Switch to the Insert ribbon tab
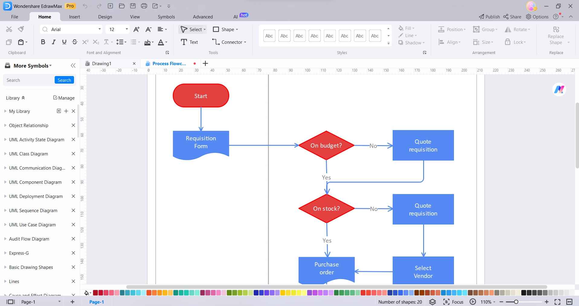The image size is (579, 306). click(75, 17)
